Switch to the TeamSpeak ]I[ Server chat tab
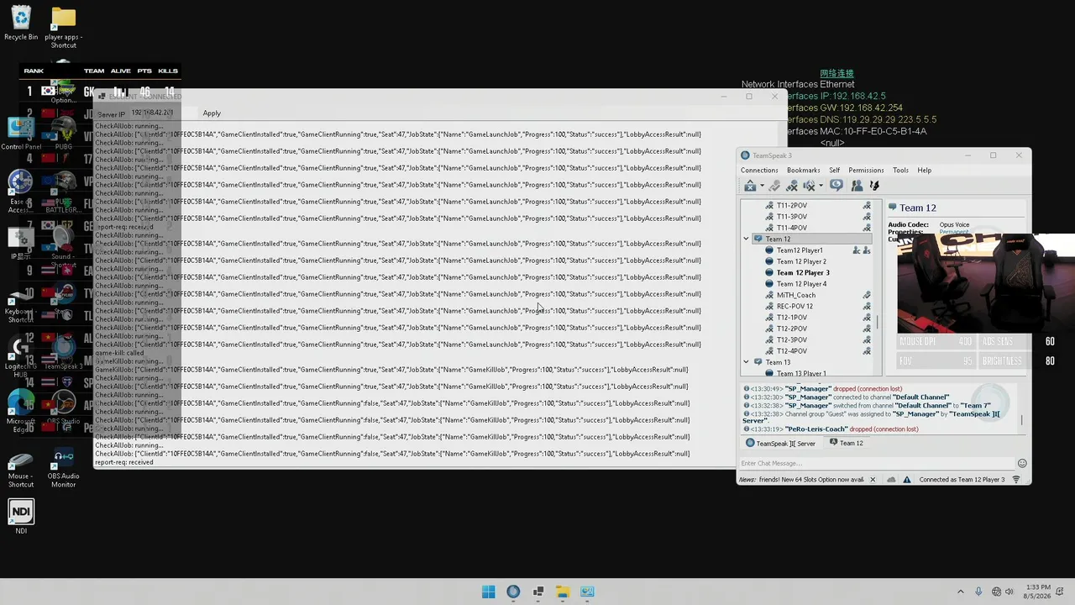This screenshot has height=605, width=1075. (781, 444)
